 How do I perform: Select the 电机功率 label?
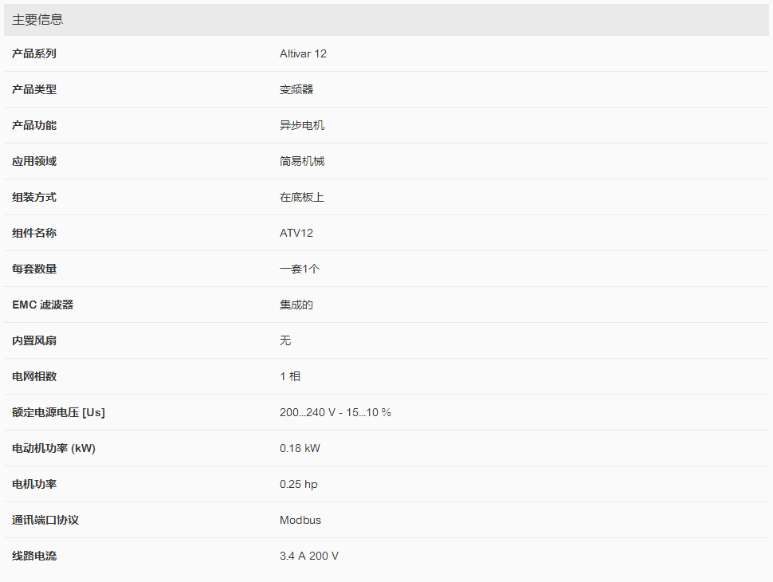[x=34, y=485]
